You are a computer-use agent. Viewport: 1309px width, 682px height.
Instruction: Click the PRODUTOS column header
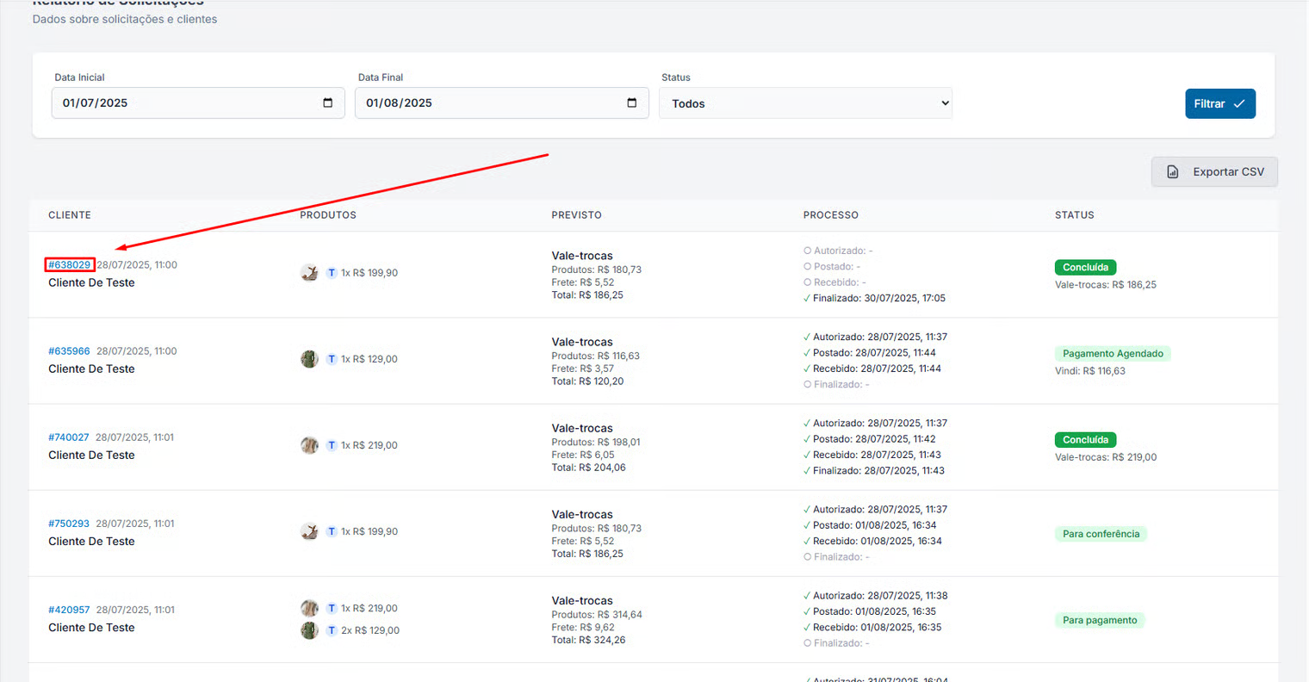(328, 215)
